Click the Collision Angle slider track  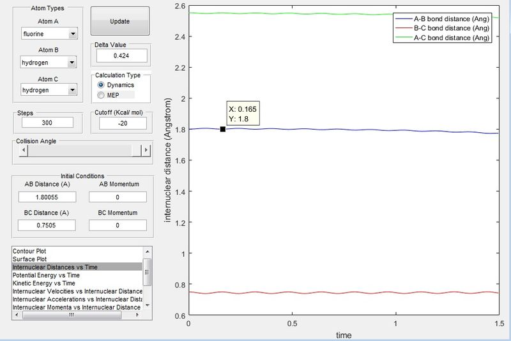pos(80,150)
